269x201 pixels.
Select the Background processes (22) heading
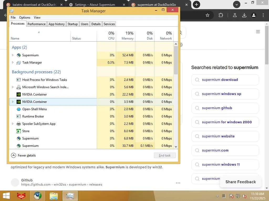click(36, 72)
